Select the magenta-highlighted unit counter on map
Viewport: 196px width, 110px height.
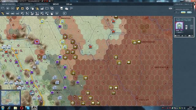(37, 42)
